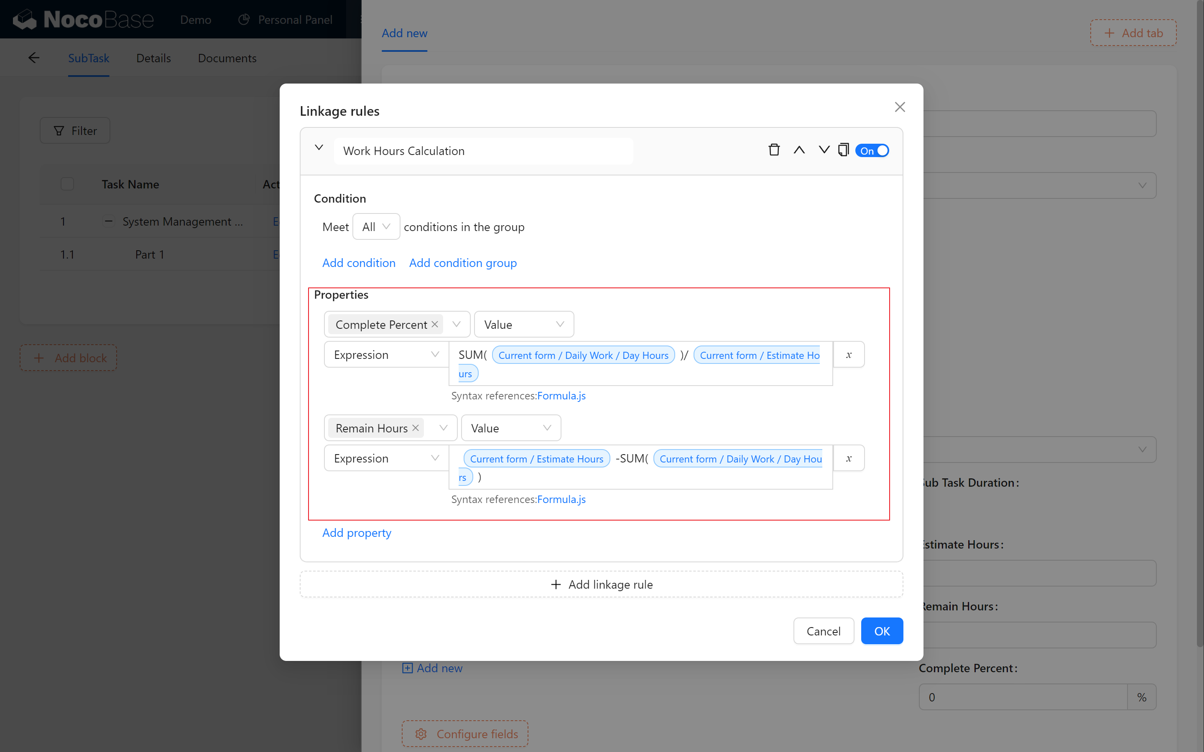Open Value dropdown for Complete Percent
Screen dimensions: 1204x752
click(x=524, y=324)
